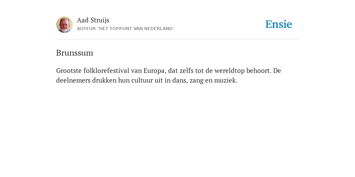Click the word 'Europa' in the text

155,71
